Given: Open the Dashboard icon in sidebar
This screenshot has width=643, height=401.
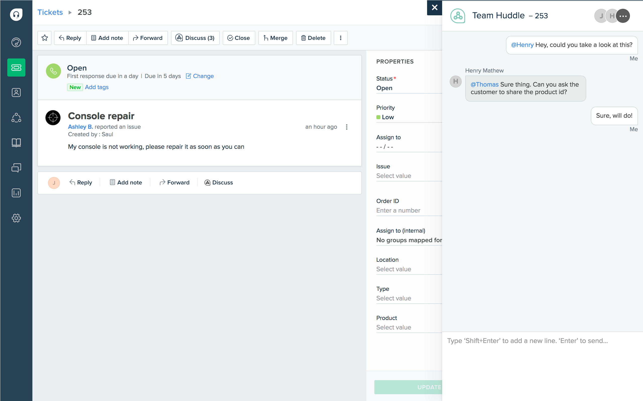Looking at the screenshot, I should 16,42.
